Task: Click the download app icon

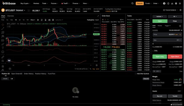Action: coord(172,4)
